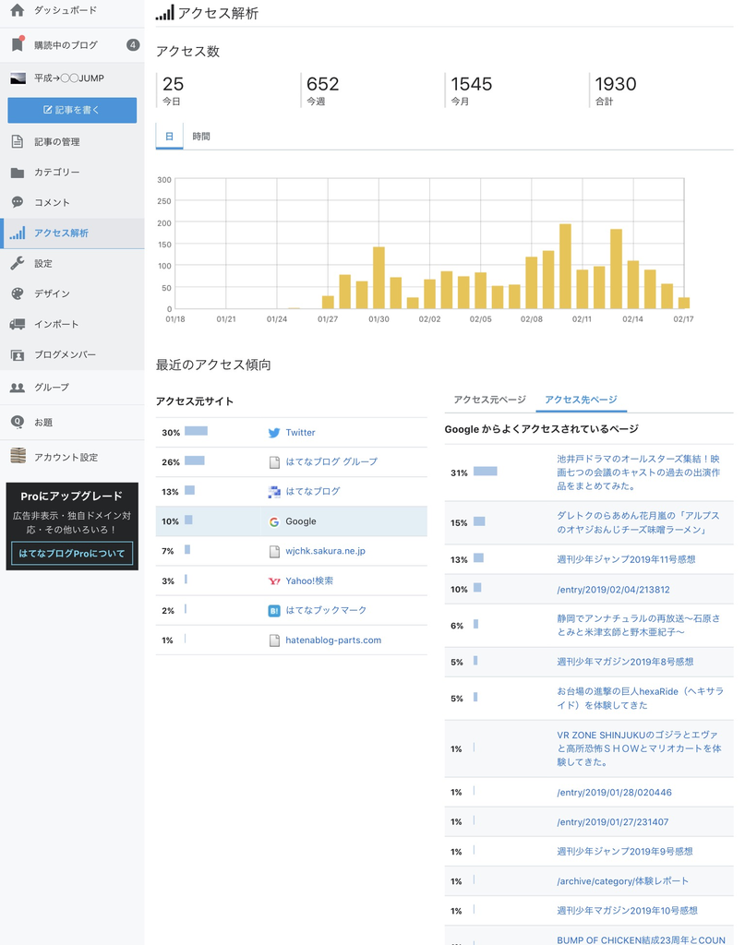Open wjchk.sakura.ne.jp link
Screen dimensions: 745x945
[326, 551]
